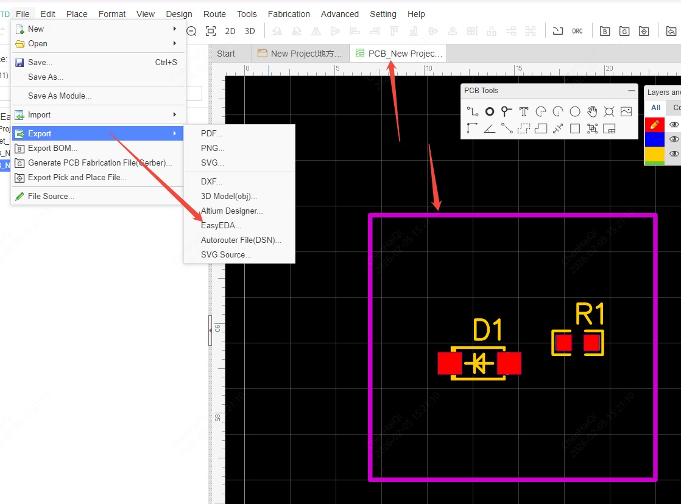Activate the hand-shaped Move tool

(592, 111)
